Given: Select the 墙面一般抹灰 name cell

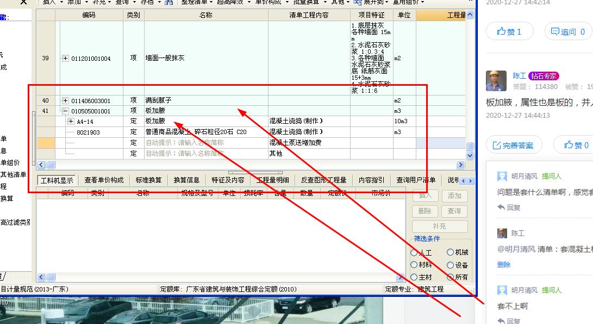Looking at the screenshot, I should (205, 58).
